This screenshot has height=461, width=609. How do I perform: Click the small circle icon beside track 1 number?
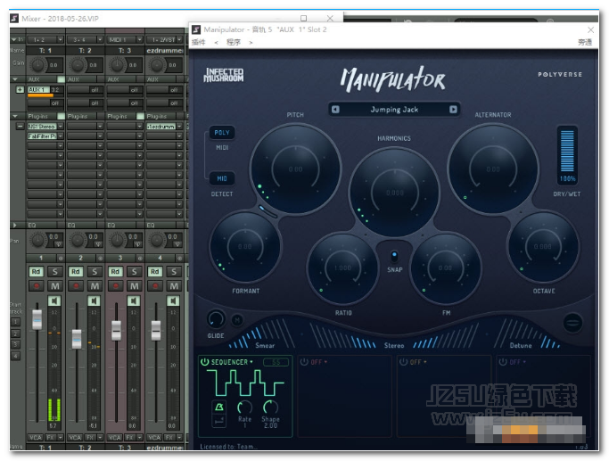[x=61, y=258]
